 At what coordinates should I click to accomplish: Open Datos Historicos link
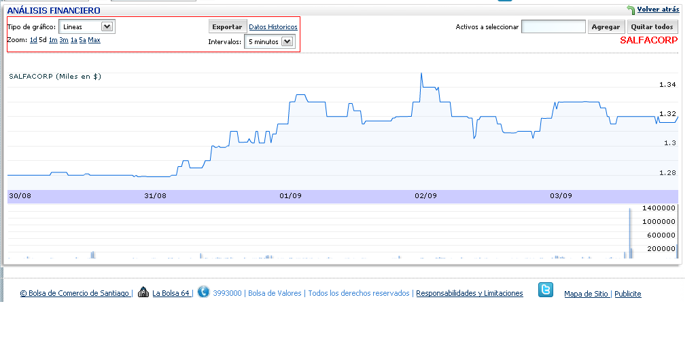(273, 27)
